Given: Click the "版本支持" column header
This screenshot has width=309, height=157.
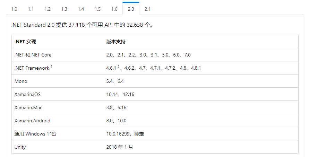Looking at the screenshot, I should pyautogui.click(x=116, y=42).
